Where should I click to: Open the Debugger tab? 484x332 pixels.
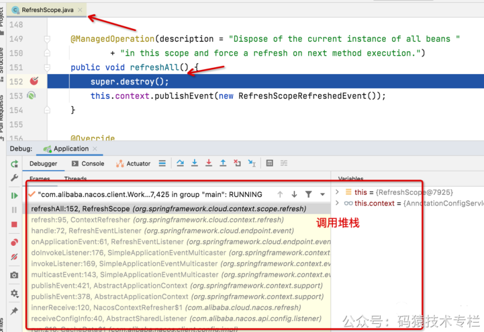43,163
